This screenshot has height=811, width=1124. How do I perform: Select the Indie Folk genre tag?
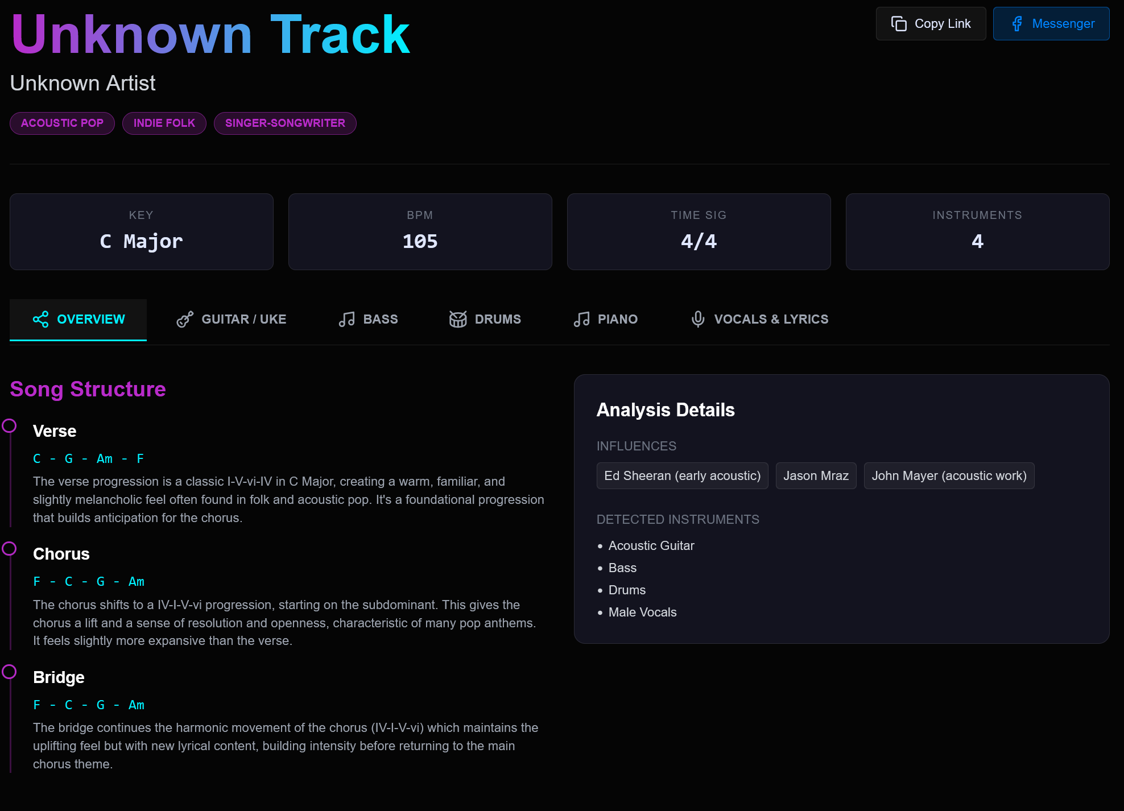164,123
